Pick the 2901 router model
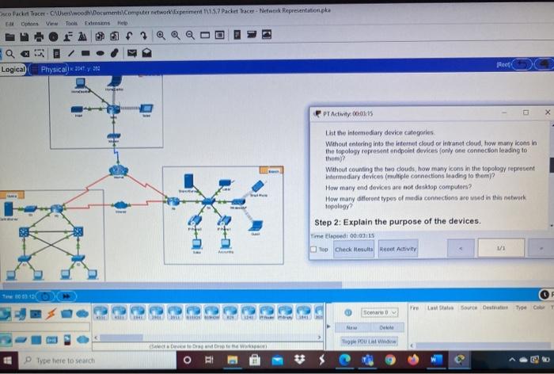Image resolution: width=554 pixels, height=374 pixels. click(x=156, y=313)
